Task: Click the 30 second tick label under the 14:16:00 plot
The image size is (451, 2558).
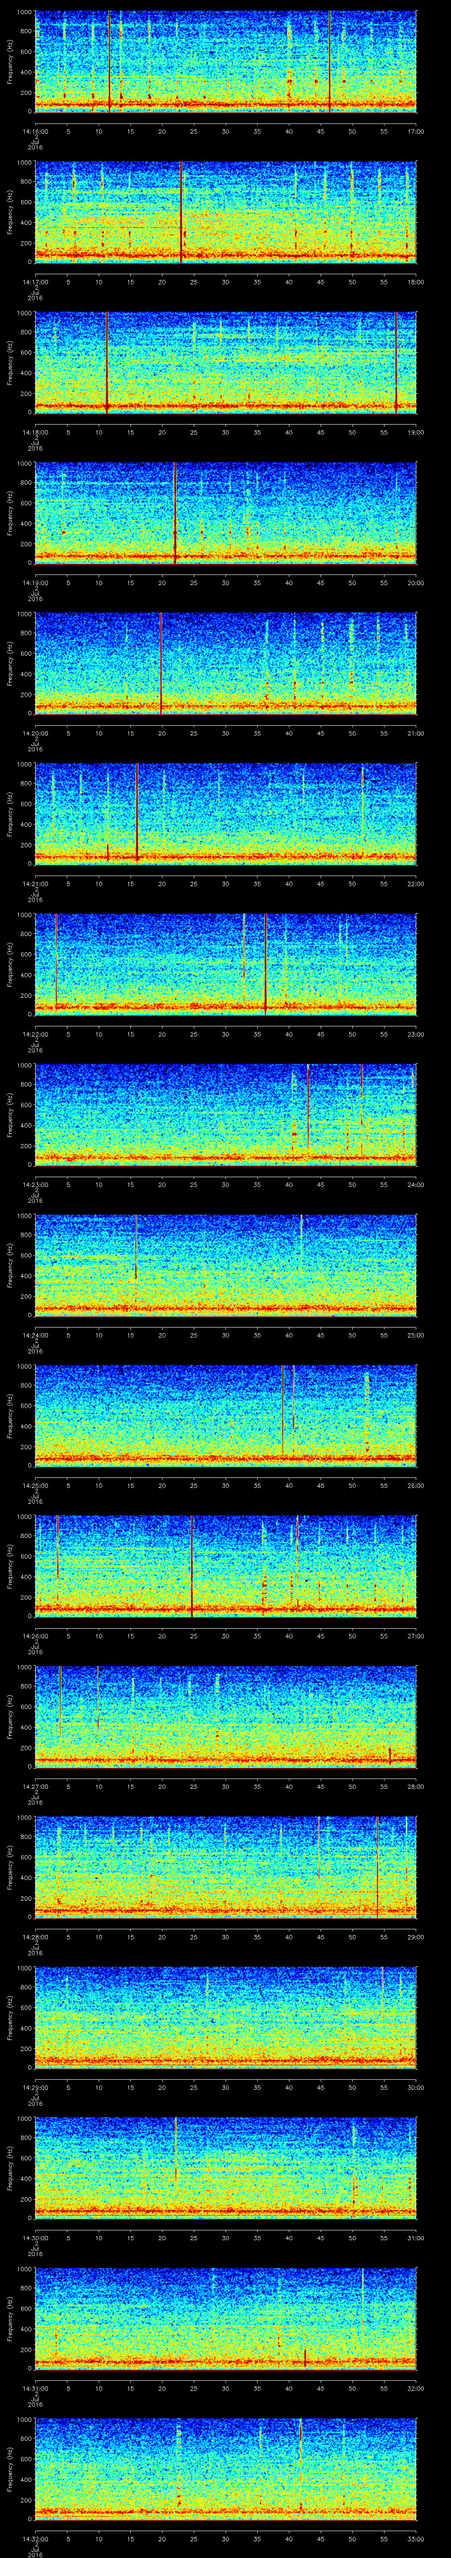Action: (x=225, y=131)
